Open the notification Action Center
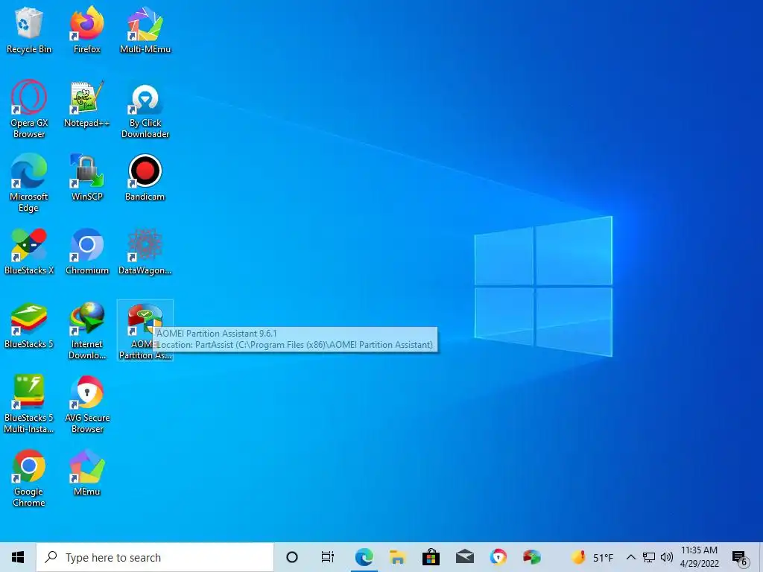Screen dimensions: 763x572 coord(740,558)
